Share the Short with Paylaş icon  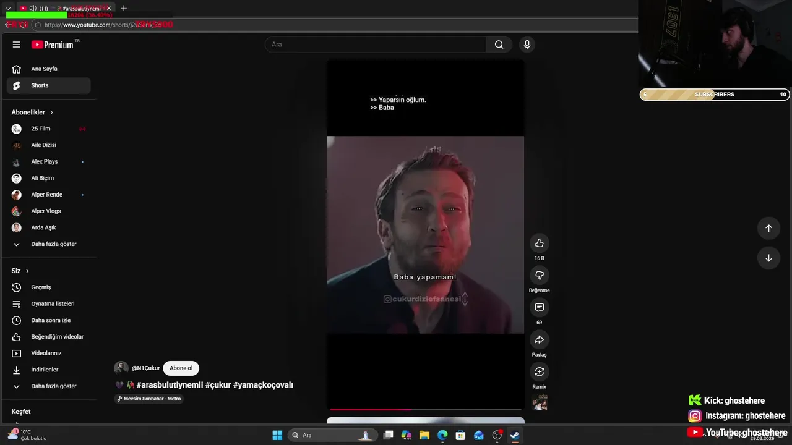[540, 339]
